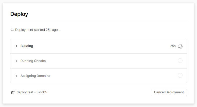Click the Deploy heading
This screenshot has width=197, height=107.
click(x=19, y=14)
